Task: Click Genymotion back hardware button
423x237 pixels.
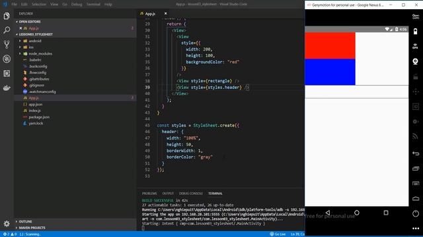Action: click(416, 153)
